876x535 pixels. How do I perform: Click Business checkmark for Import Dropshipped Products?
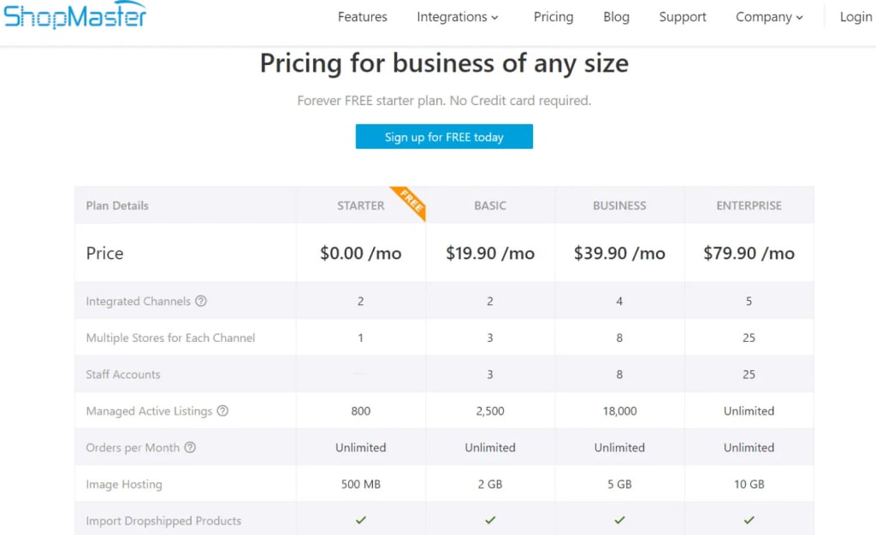click(619, 520)
